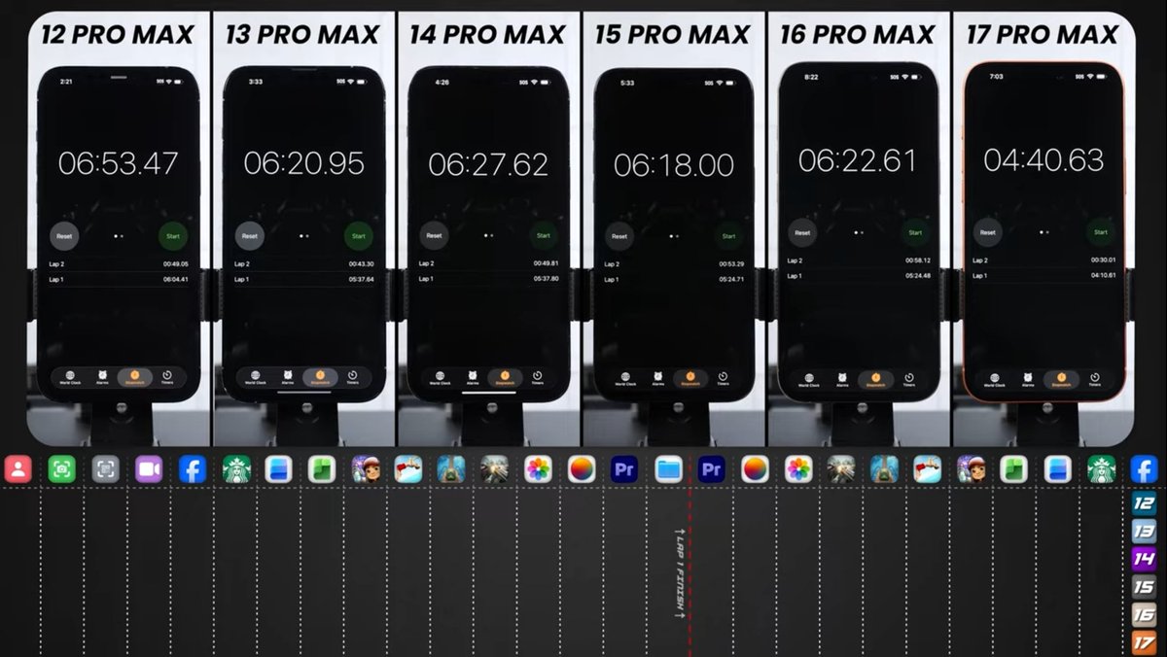
Task: Tap Alarms on the 17 Pro Max
Action: click(1028, 379)
